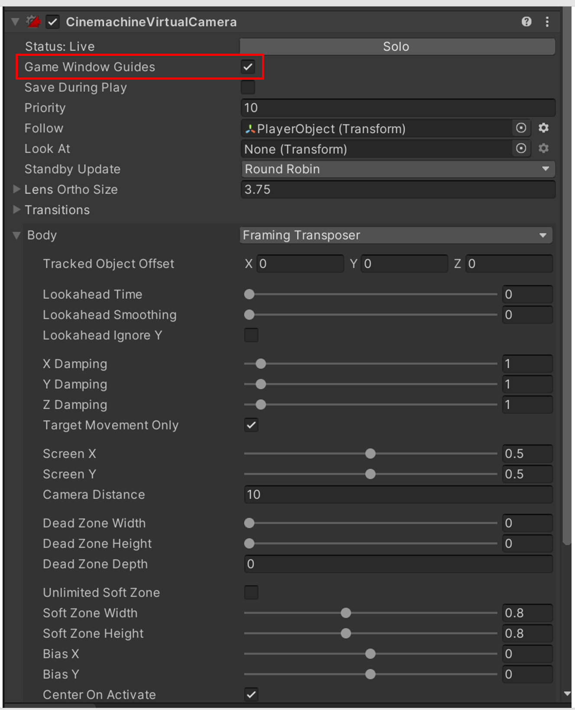Image resolution: width=575 pixels, height=710 pixels.
Task: Collapse the Body section foldout
Action: (x=17, y=236)
